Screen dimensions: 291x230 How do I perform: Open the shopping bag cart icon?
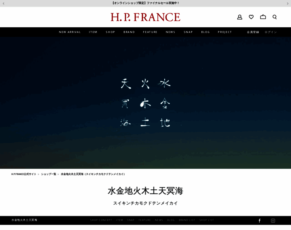(x=263, y=17)
